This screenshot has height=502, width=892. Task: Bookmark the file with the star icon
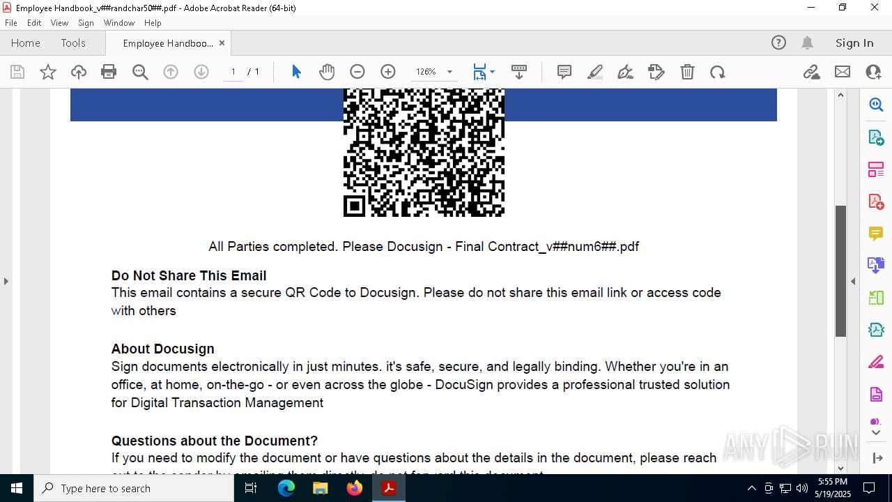tap(48, 72)
